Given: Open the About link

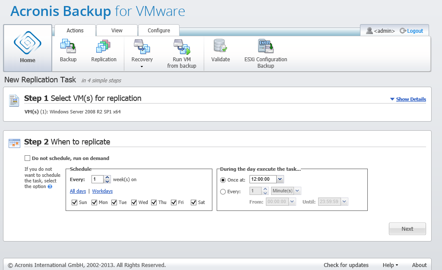Looking at the screenshot, I should pos(419,265).
